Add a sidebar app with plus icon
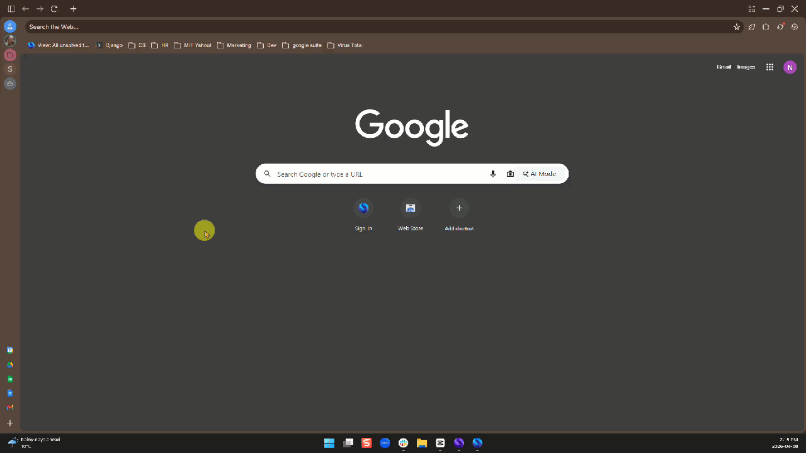The width and height of the screenshot is (806, 453). pos(10,423)
